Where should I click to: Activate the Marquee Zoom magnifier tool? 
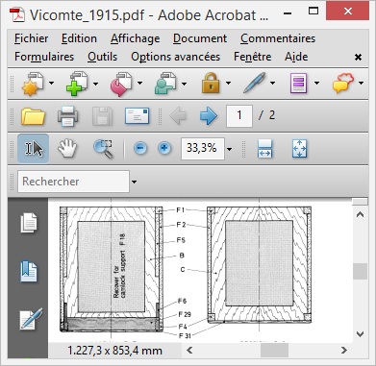103,148
